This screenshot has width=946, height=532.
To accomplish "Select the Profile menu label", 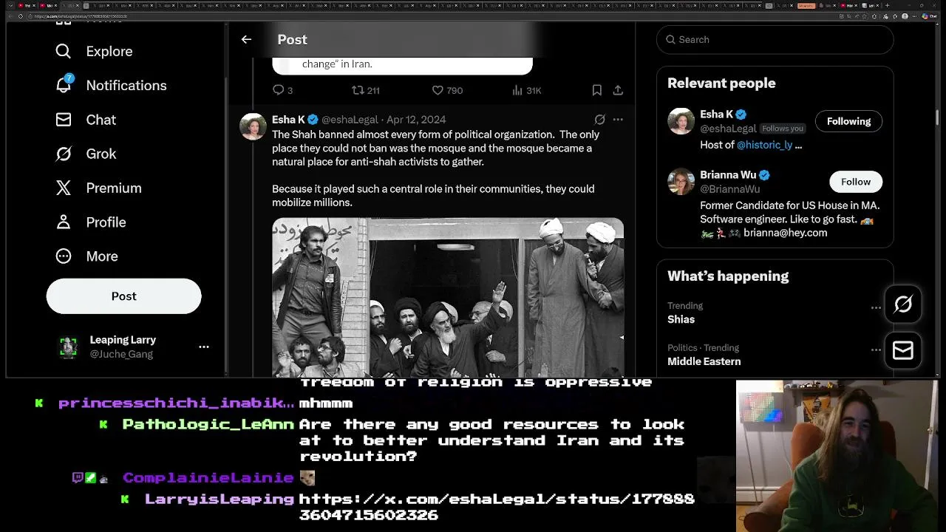I will (106, 222).
